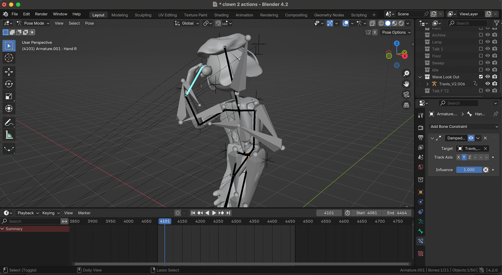The height and width of the screenshot is (275, 502).
Task: Activate the Scale tool
Action: point(9,96)
